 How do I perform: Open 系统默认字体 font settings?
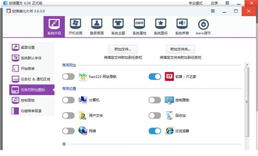coord(32,58)
